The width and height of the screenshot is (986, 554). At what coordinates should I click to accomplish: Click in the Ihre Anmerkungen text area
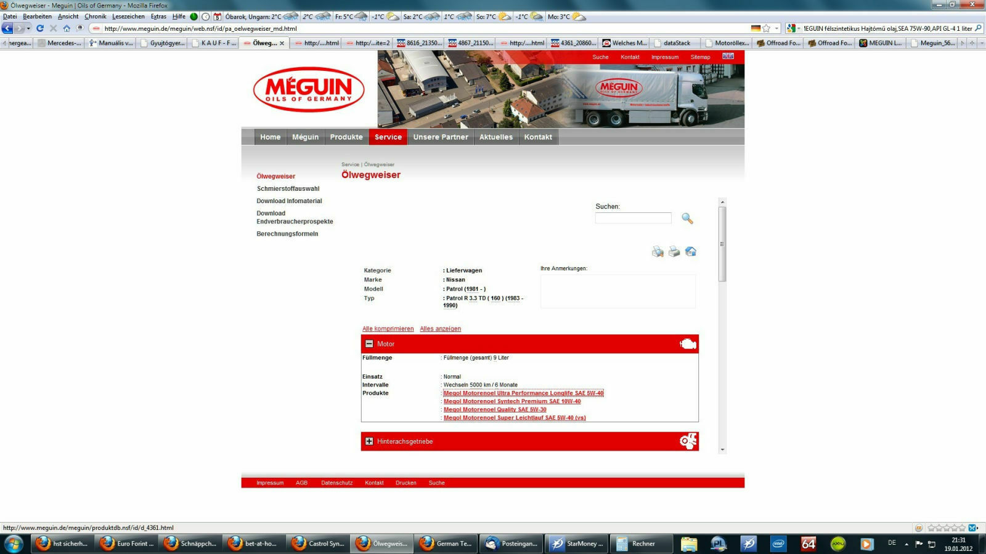coord(618,291)
